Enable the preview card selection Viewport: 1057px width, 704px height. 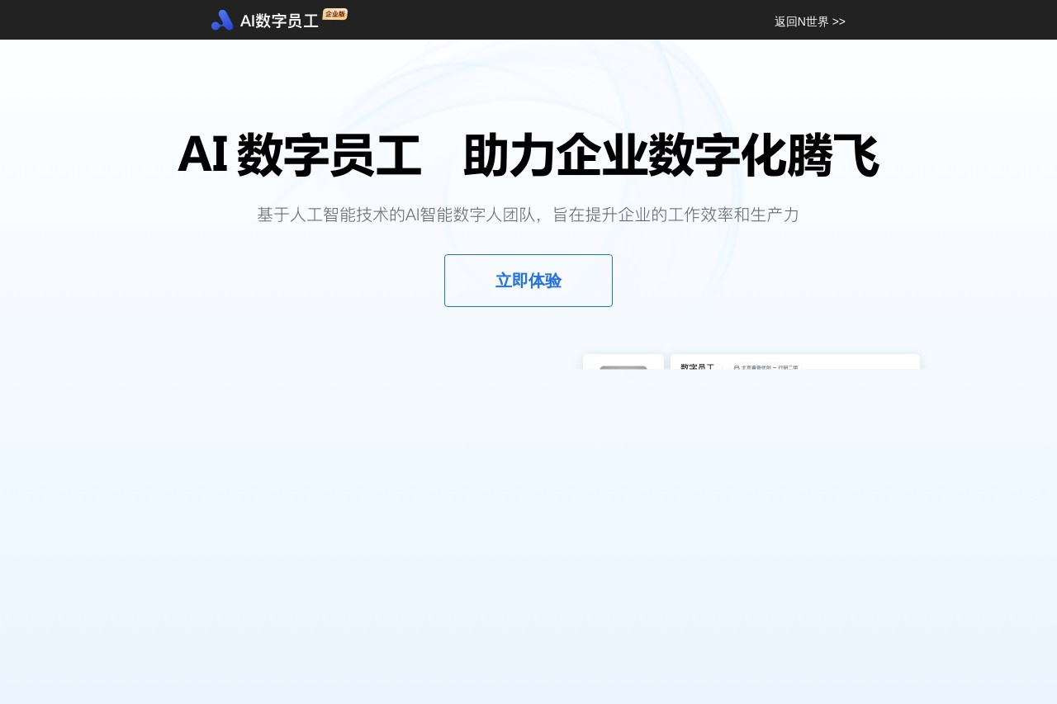(794, 363)
